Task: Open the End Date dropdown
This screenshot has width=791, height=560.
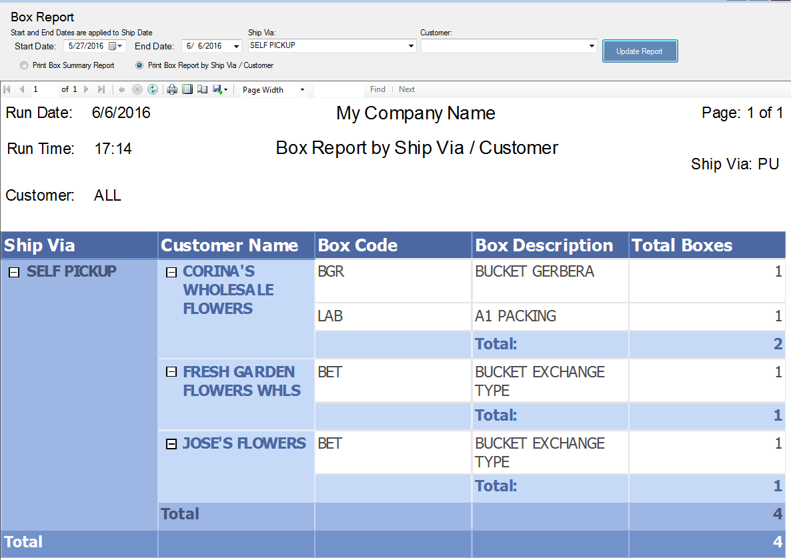Action: coord(236,46)
